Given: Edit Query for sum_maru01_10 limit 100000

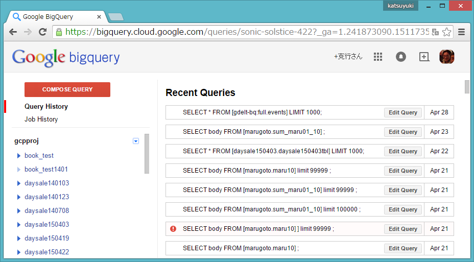Looking at the screenshot, I should [403, 209].
